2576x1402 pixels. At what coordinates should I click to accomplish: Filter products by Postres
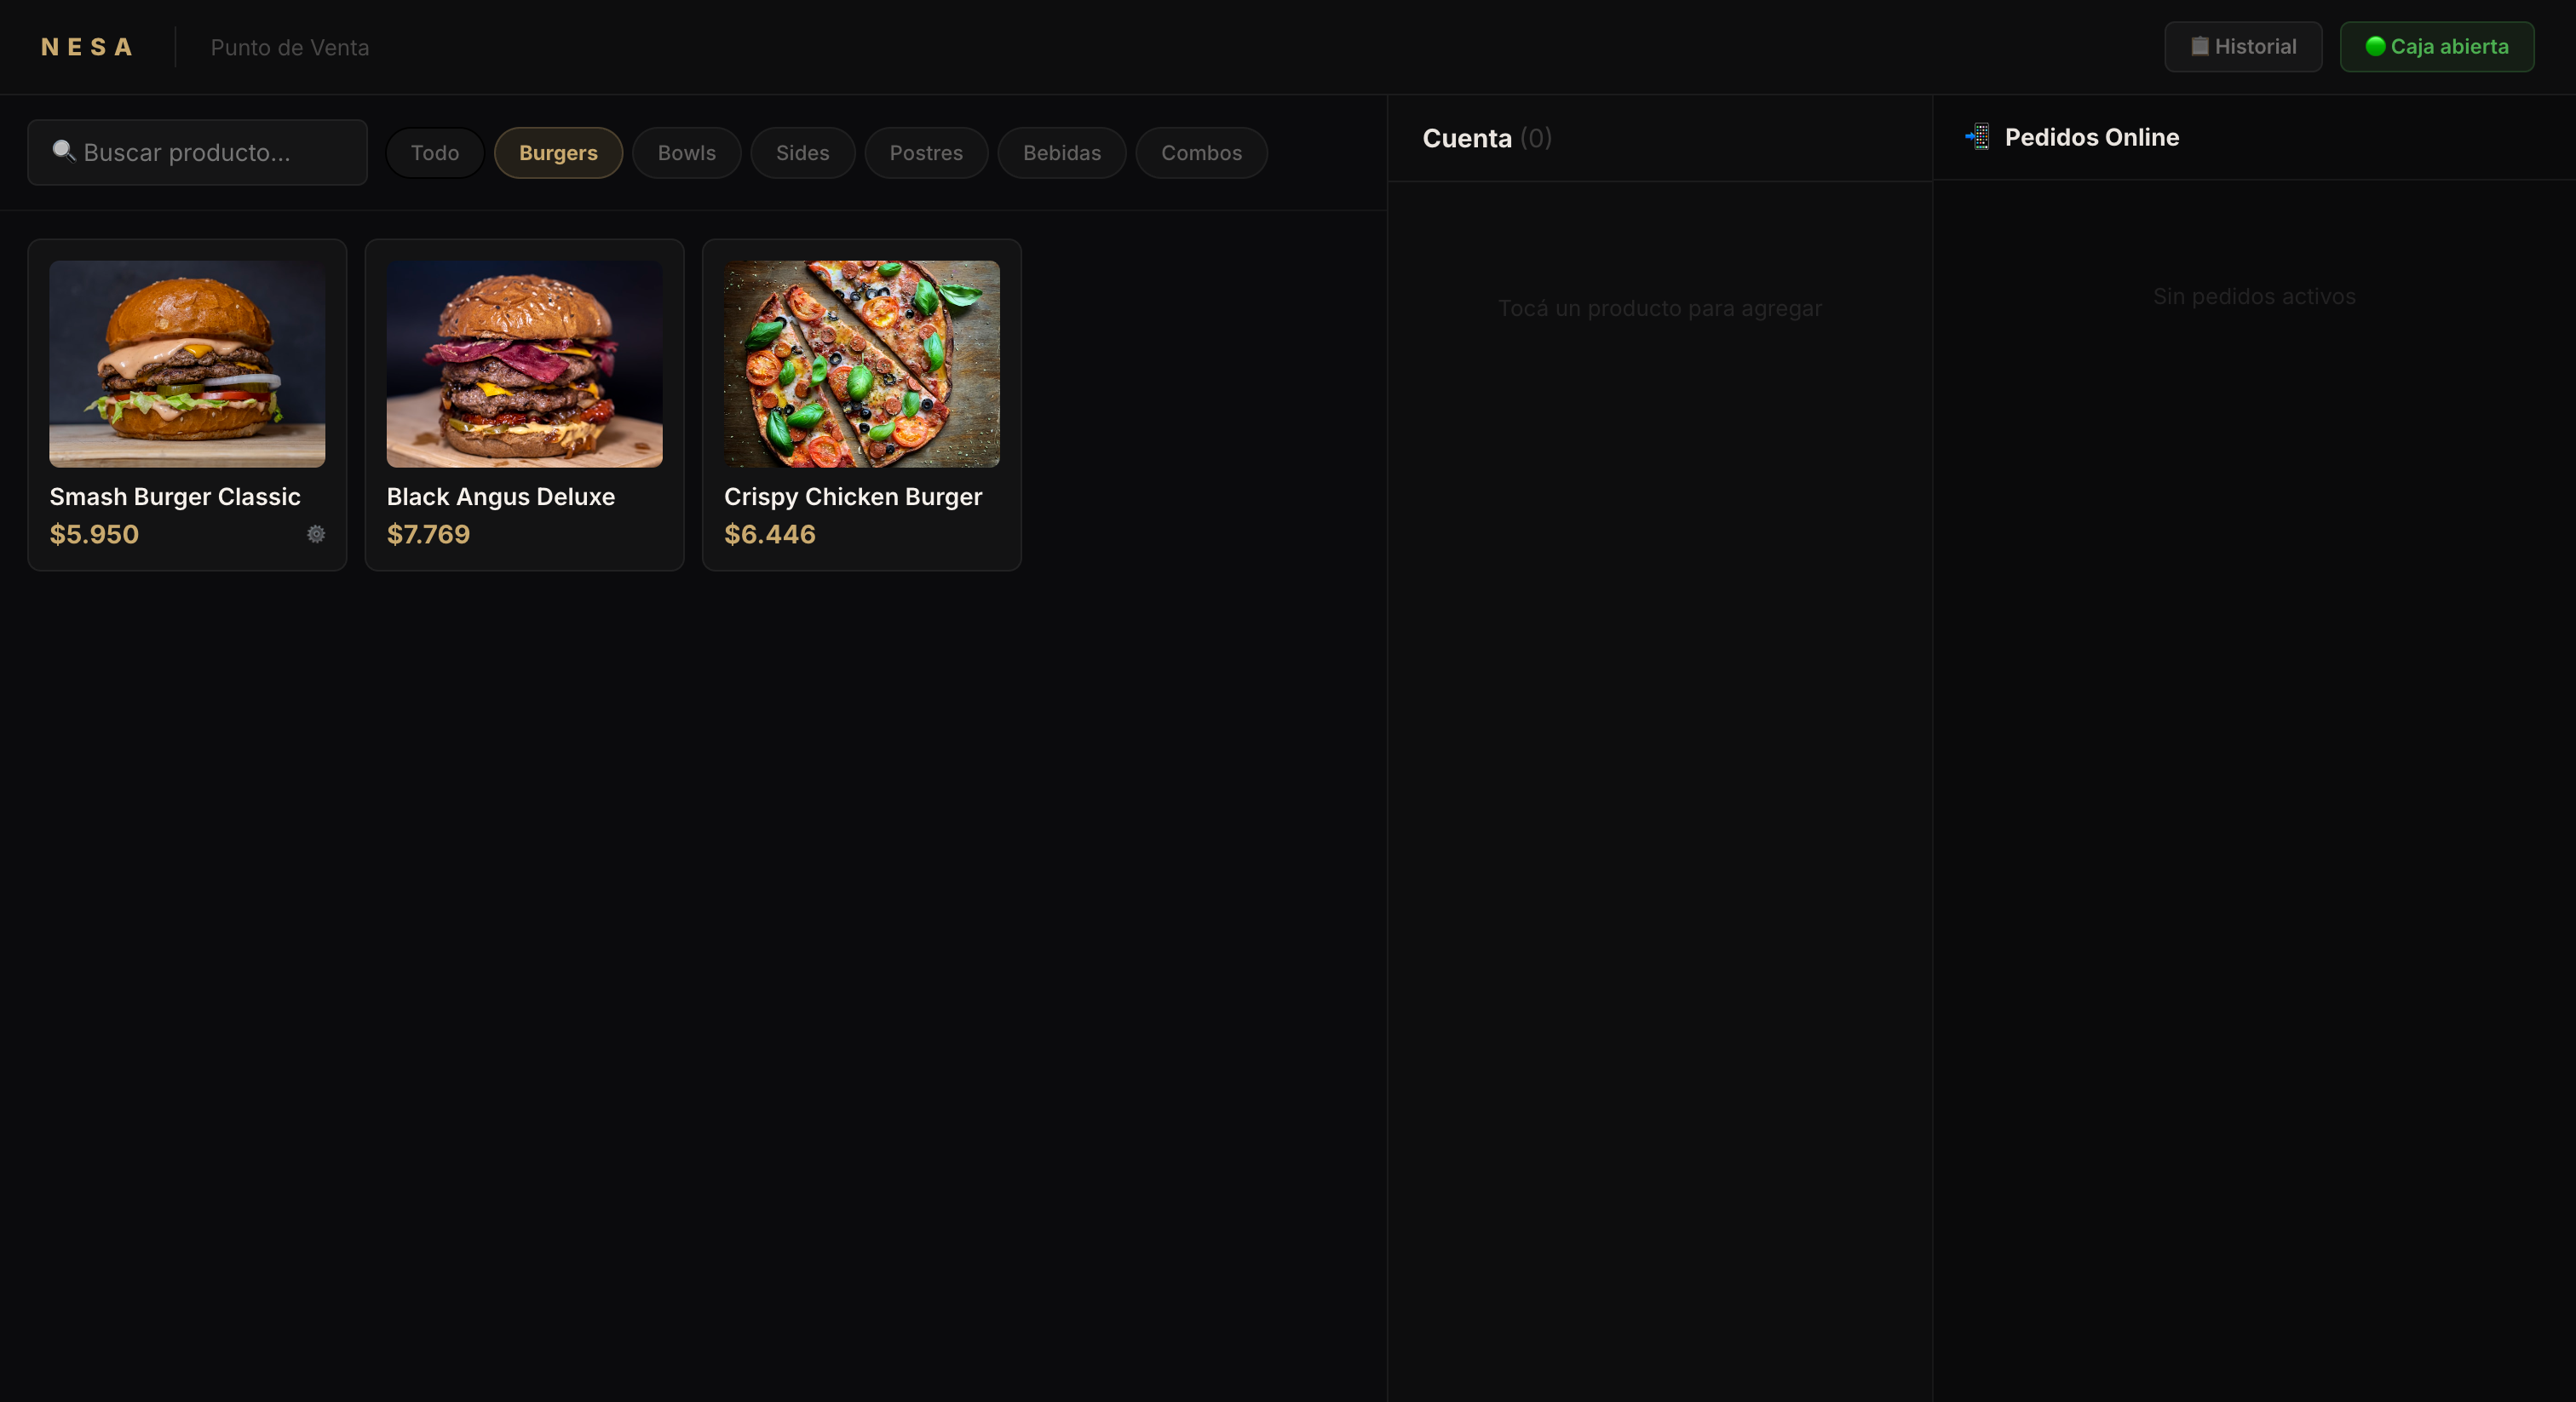925,153
